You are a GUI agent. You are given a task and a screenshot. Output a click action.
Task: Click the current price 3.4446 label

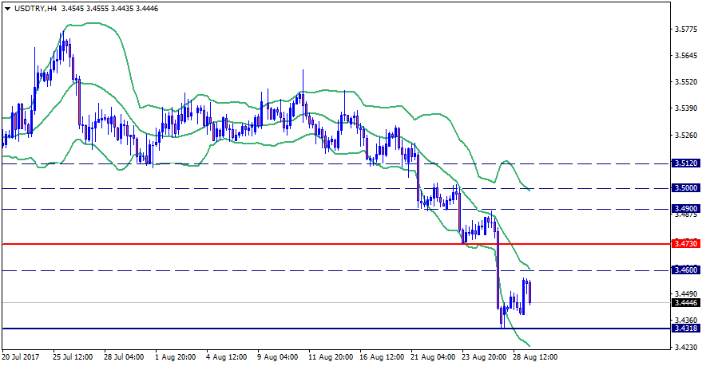(x=686, y=303)
